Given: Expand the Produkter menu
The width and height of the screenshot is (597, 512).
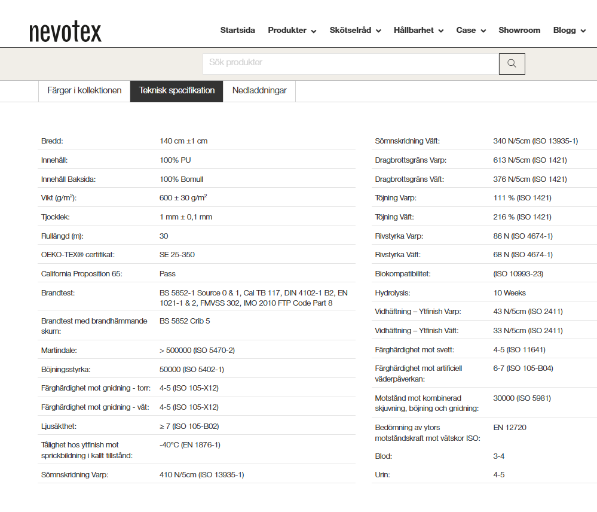Looking at the screenshot, I should point(292,31).
